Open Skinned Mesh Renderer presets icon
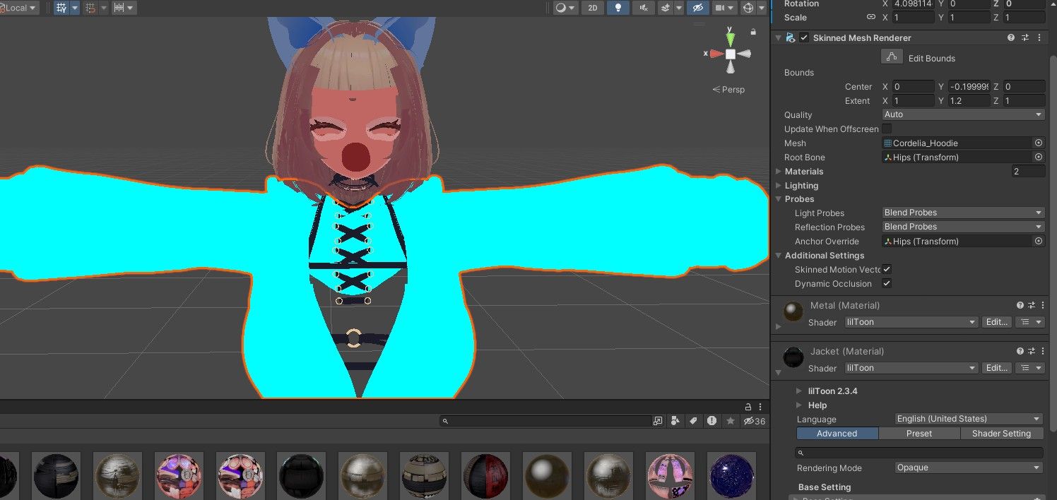 click(1025, 38)
